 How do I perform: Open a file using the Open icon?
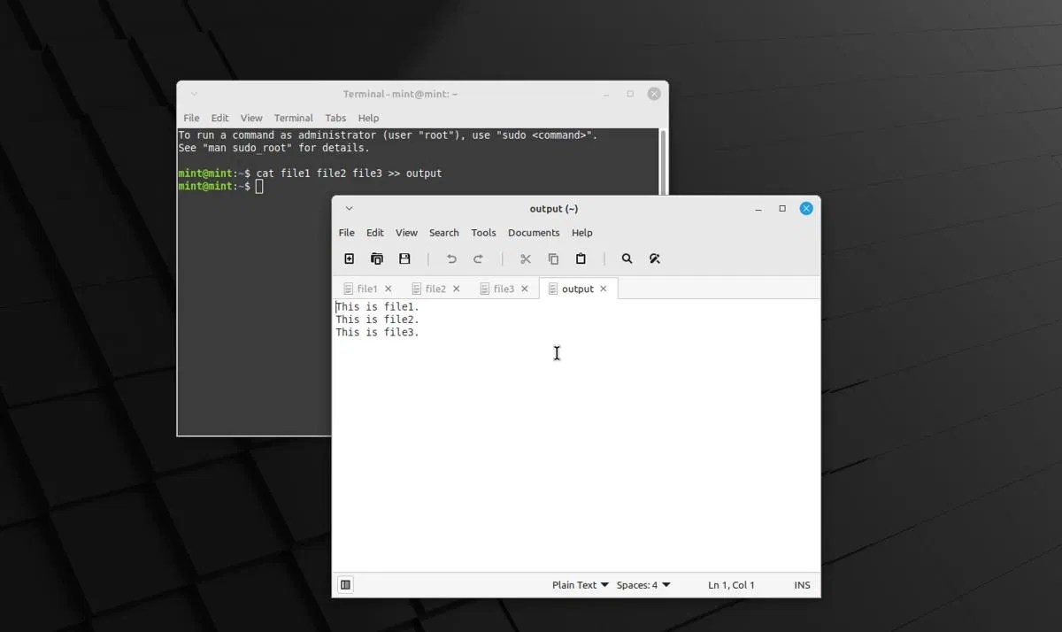coord(376,258)
